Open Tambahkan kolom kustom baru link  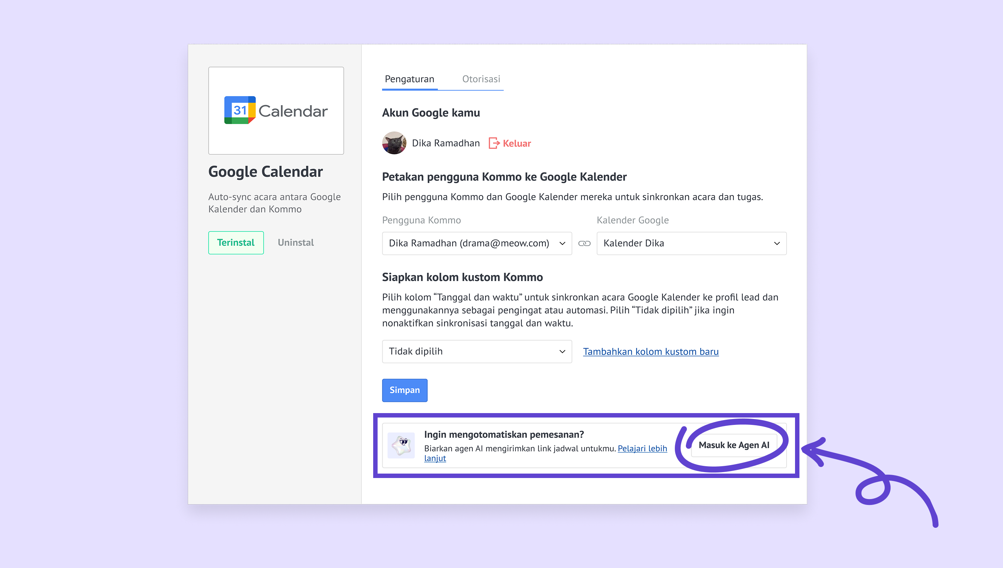(x=650, y=351)
